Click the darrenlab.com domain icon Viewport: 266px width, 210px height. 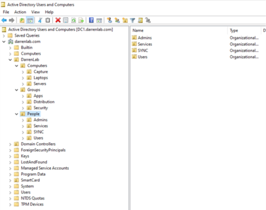point(10,41)
